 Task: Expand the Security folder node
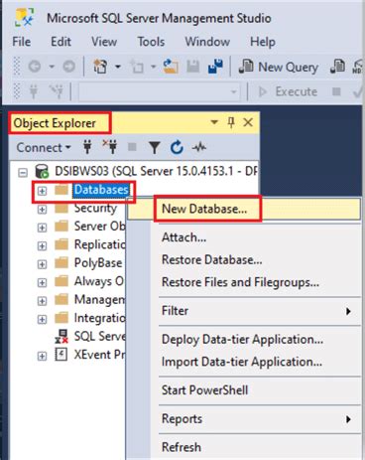pos(42,210)
